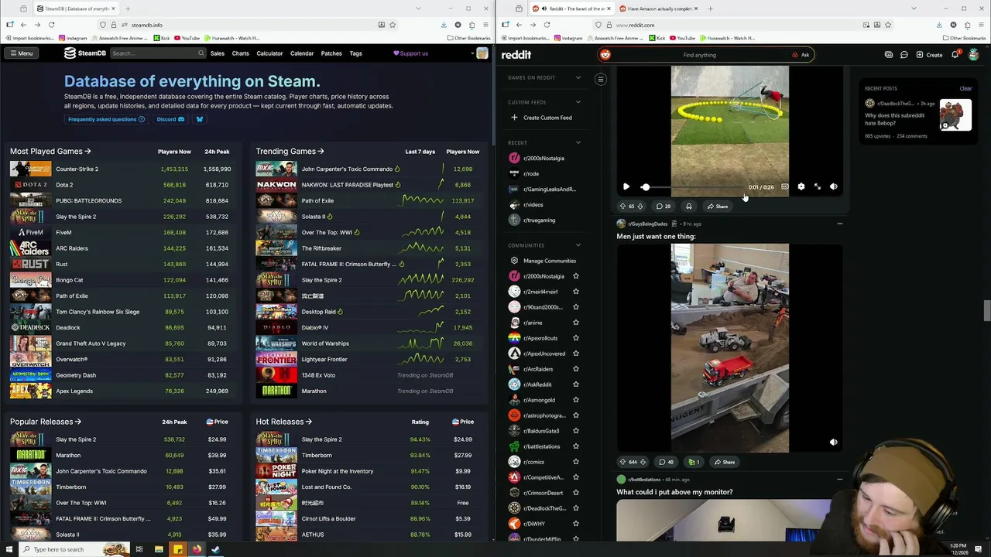Open Reddit user avatar menu
This screenshot has height=557, width=991.
pos(974,55)
